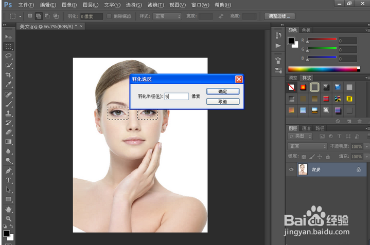Select the Eraser tool
This screenshot has width=370, height=245.
pos(8,132)
